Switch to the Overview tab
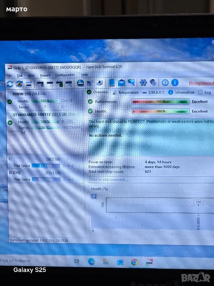Image resolution: width=214 pixels, height=286 pixels. (98, 92)
